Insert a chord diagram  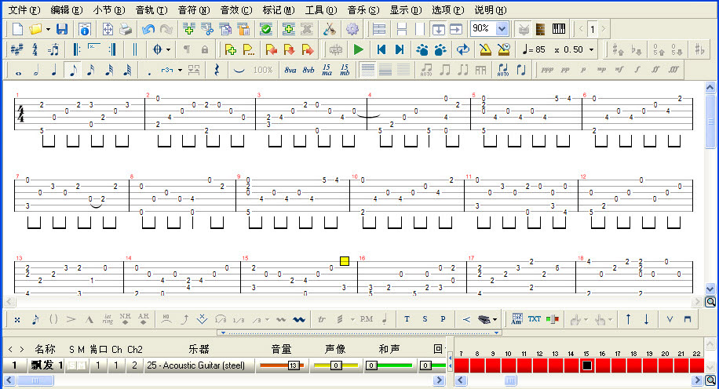516,319
